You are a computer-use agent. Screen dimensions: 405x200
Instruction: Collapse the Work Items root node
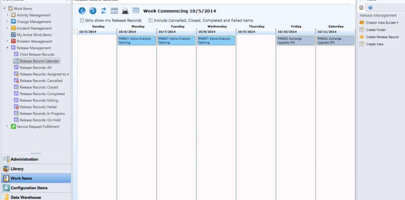(x=4, y=9)
